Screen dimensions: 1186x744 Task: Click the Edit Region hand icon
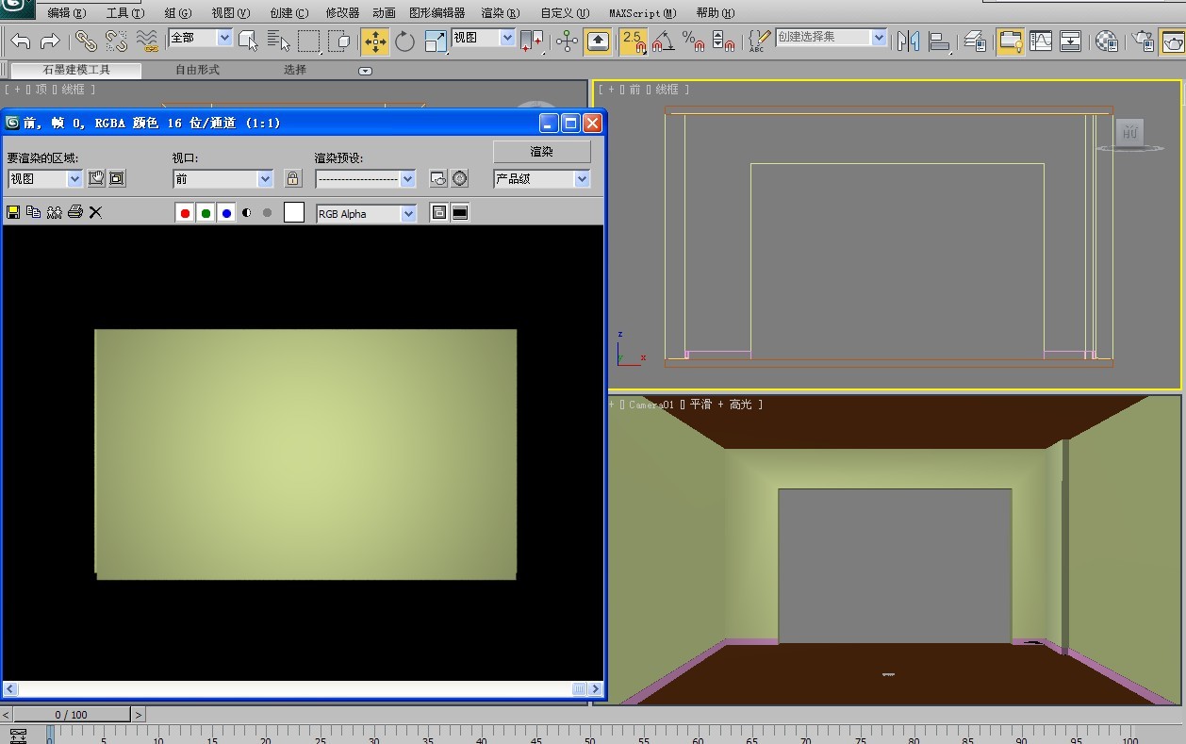click(96, 178)
